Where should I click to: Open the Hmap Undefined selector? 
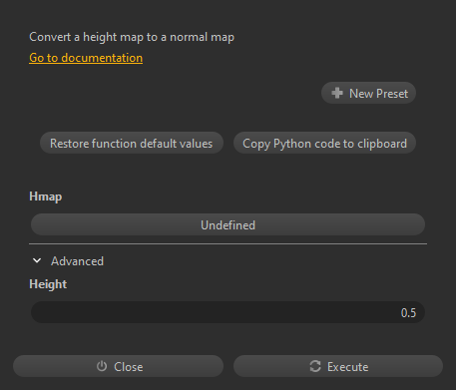(x=228, y=224)
